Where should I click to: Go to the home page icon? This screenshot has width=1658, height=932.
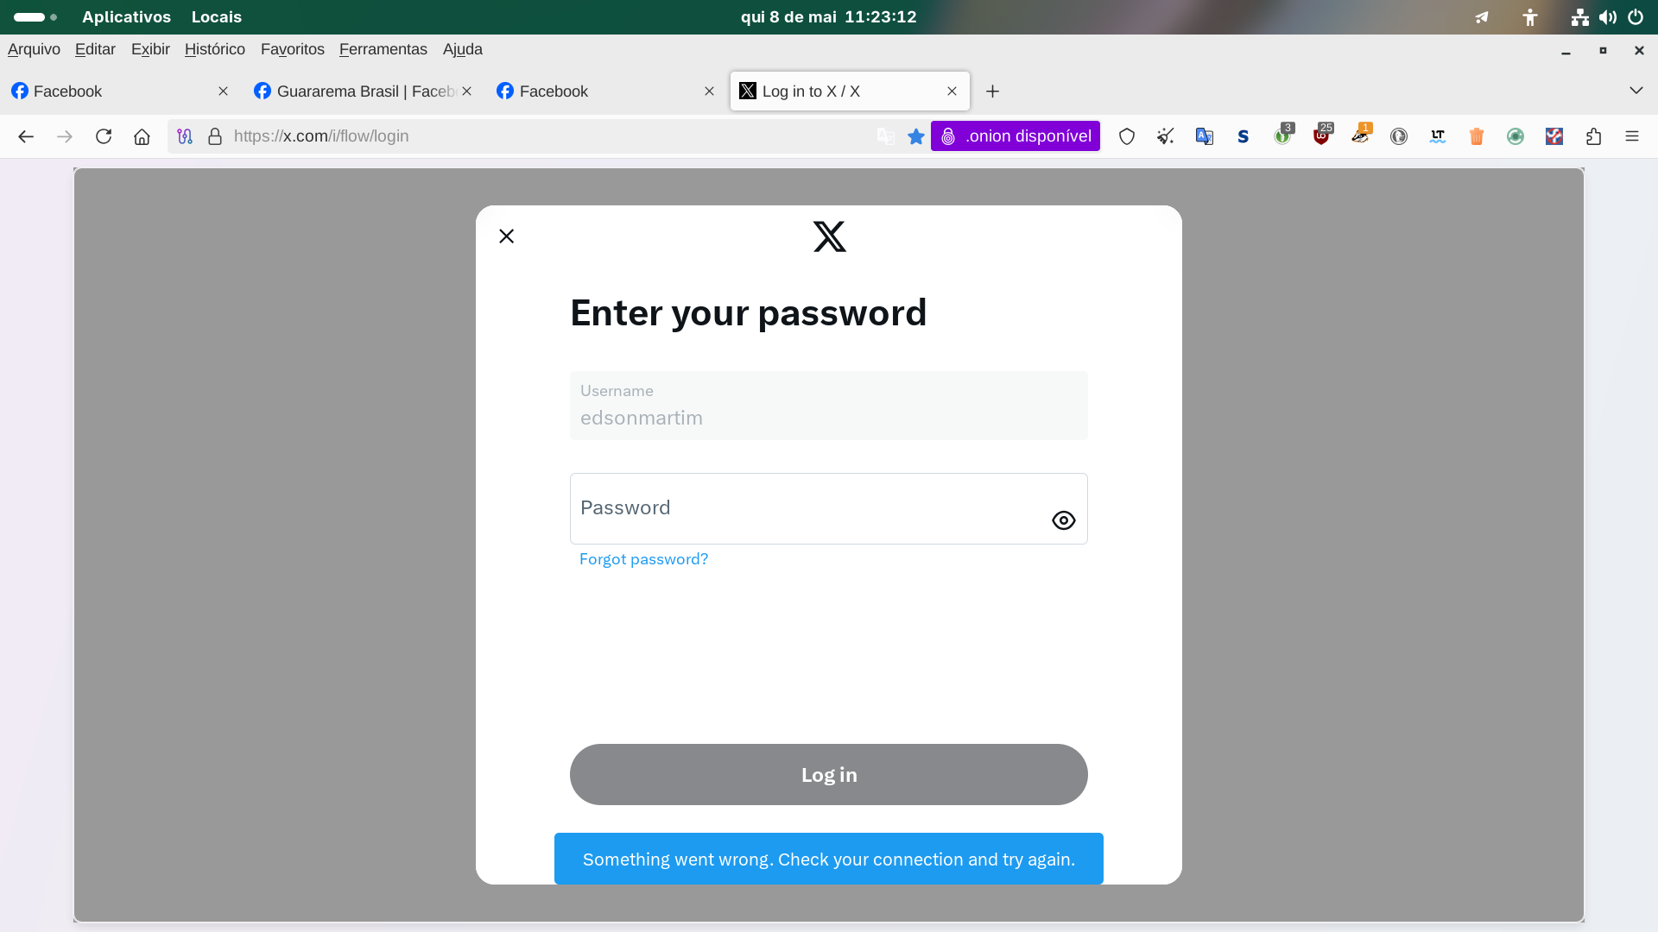(x=142, y=136)
